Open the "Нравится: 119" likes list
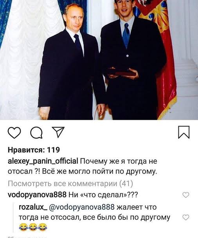The width and height of the screenshot is (198, 238). 34,150
